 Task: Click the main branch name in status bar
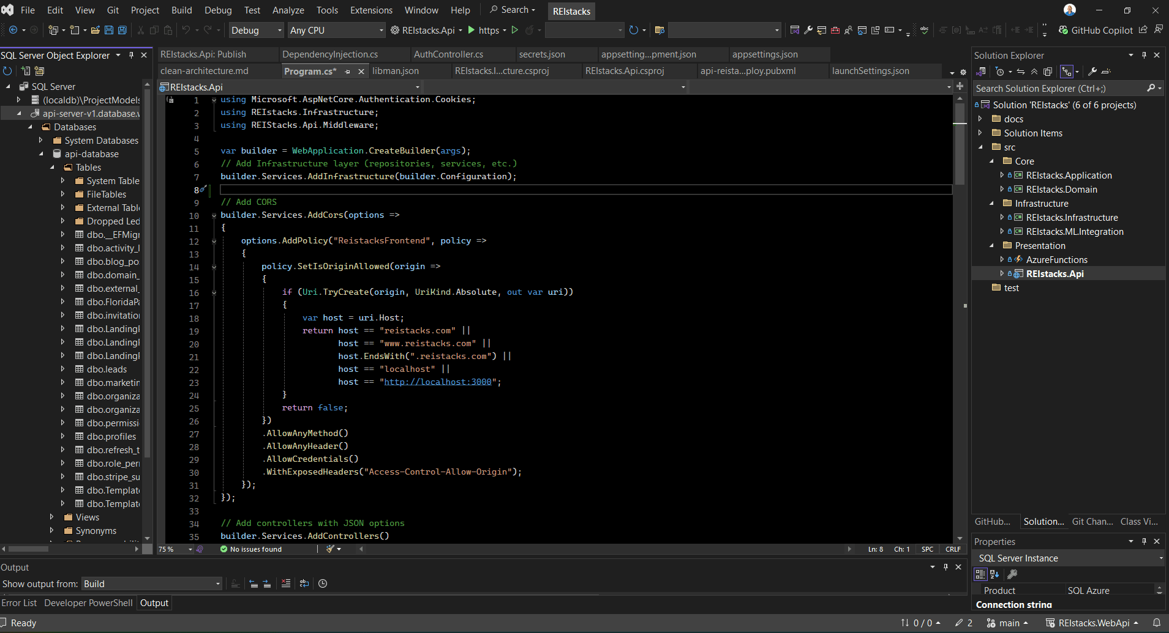pos(1008,623)
